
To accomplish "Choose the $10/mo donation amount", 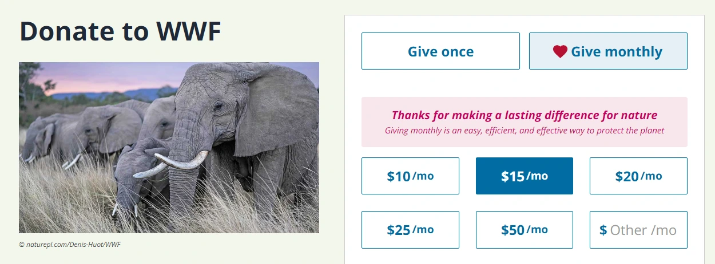I will click(410, 176).
